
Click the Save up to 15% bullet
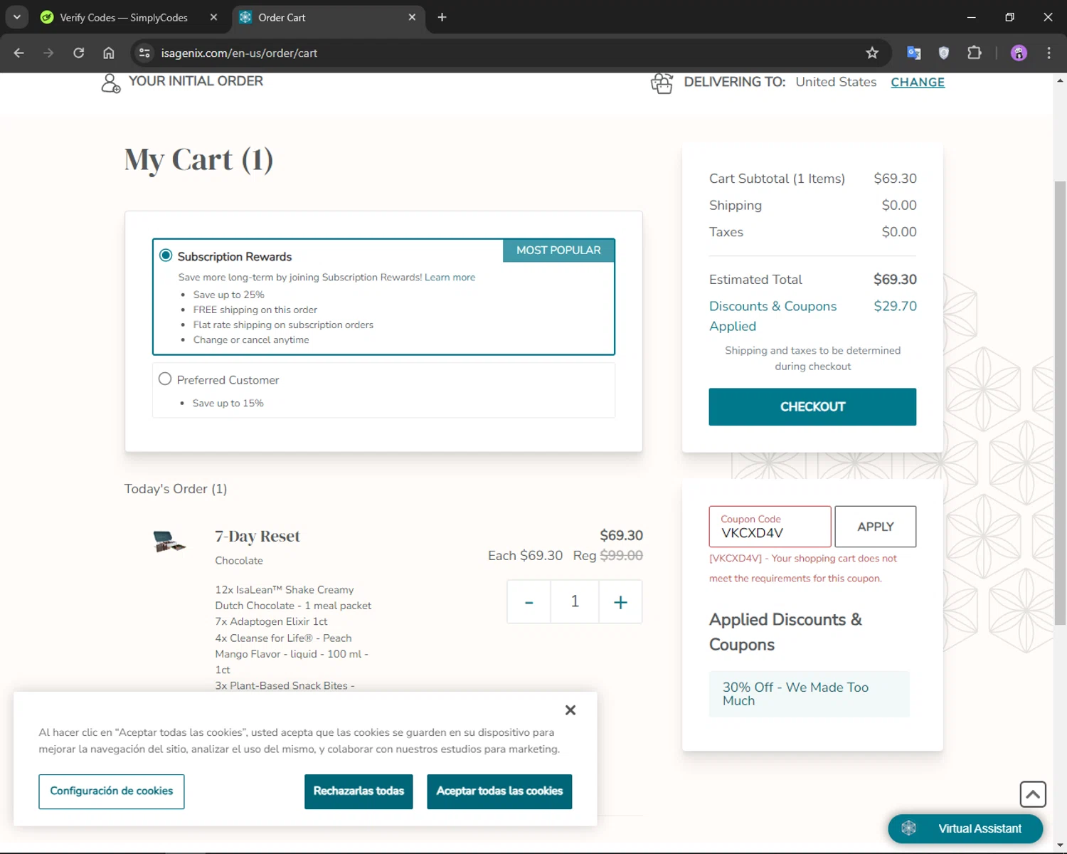pyautogui.click(x=228, y=404)
